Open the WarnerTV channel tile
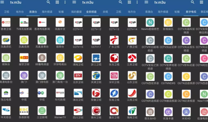The image size is (208, 122). 60,111
